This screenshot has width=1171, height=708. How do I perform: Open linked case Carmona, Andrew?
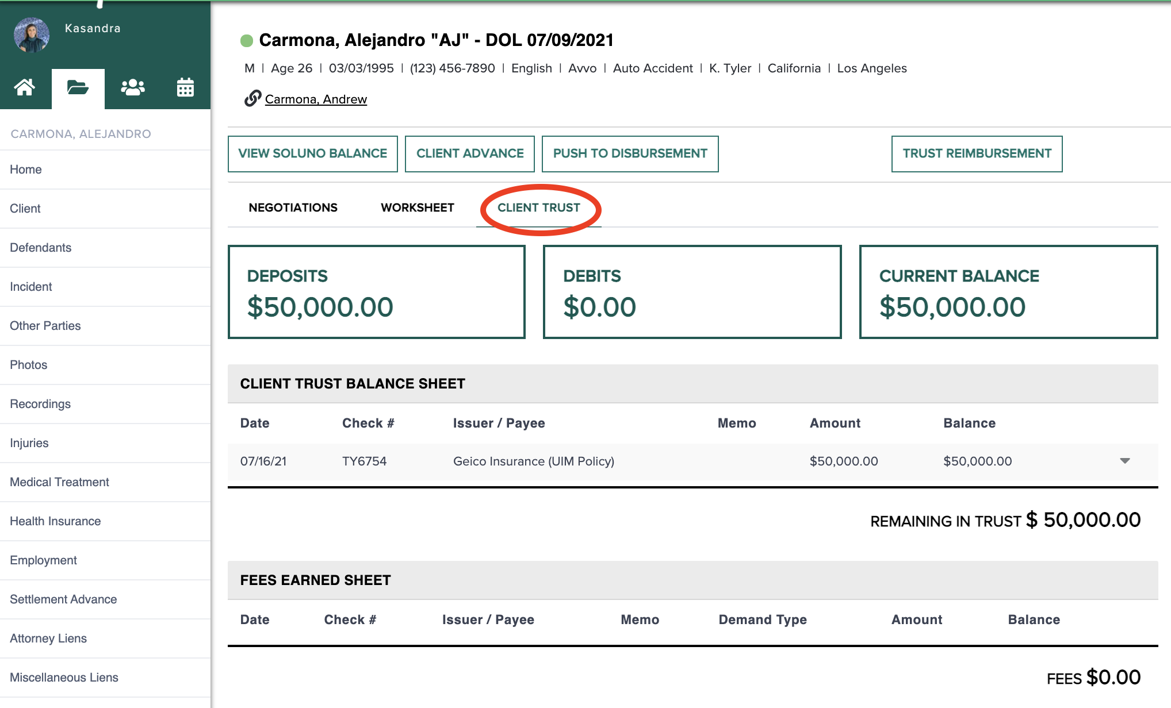[316, 99]
